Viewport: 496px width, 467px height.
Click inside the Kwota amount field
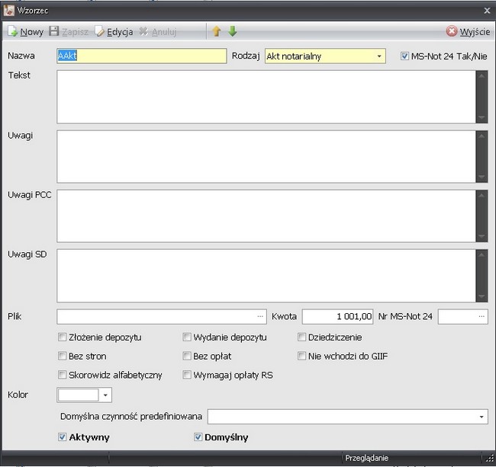point(337,316)
